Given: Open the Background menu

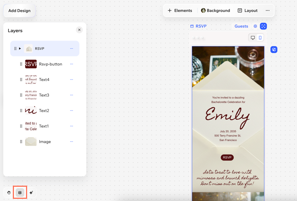Looking at the screenshot, I should click(216, 11).
